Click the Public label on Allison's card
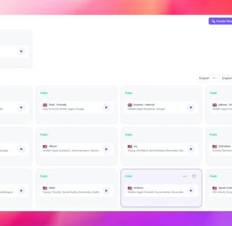The image size is (232, 226). coord(44,135)
